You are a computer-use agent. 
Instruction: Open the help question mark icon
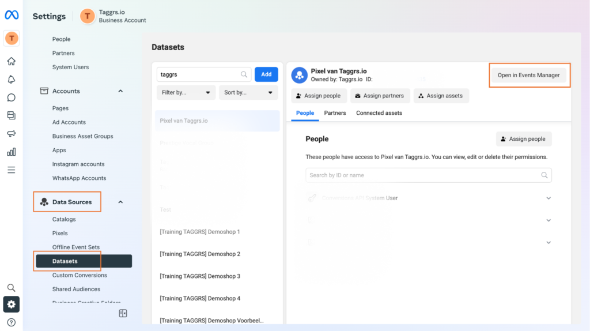click(x=12, y=322)
